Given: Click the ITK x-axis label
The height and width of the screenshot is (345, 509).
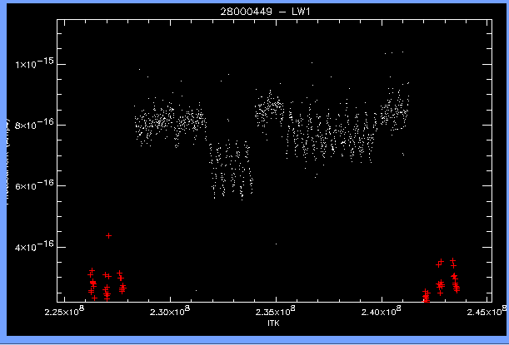Looking at the screenshot, I should pyautogui.click(x=276, y=322).
